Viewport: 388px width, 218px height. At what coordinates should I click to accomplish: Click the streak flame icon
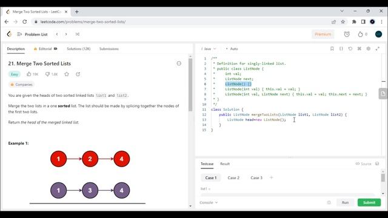tap(360, 34)
